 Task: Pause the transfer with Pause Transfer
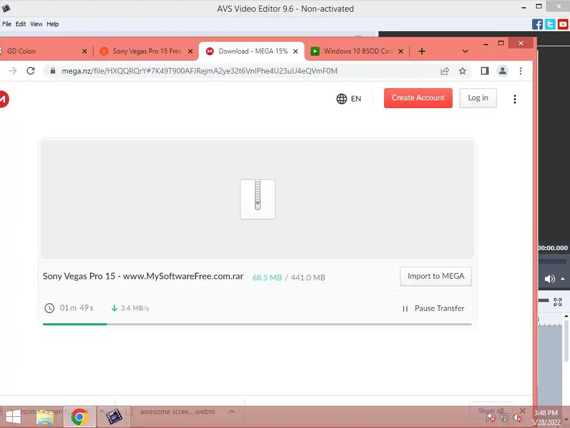click(x=433, y=309)
